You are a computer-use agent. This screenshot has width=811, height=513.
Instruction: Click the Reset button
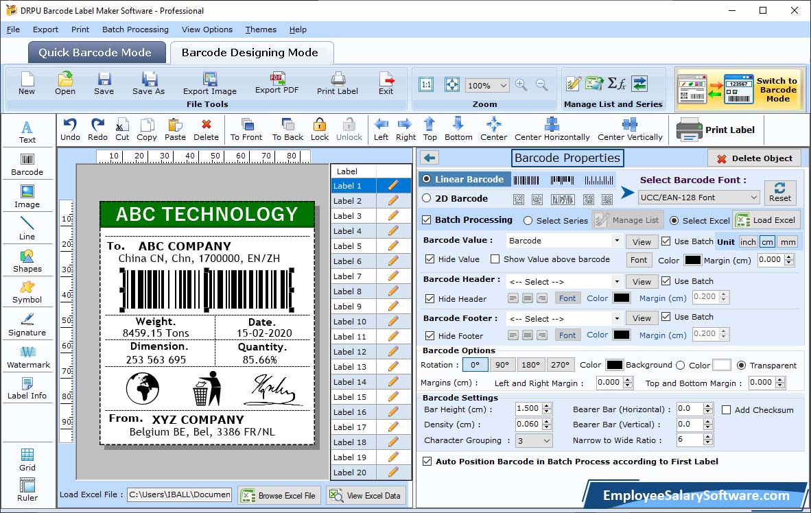click(x=779, y=192)
